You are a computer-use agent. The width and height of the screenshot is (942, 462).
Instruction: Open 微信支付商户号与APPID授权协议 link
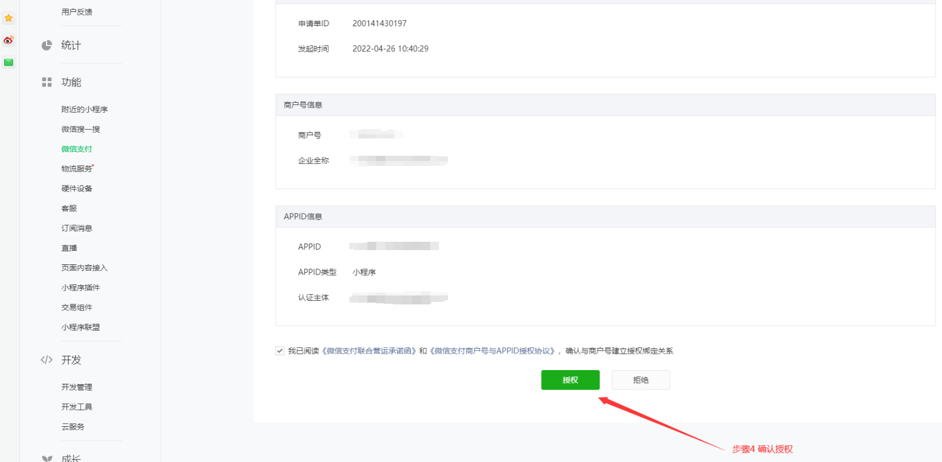[493, 351]
